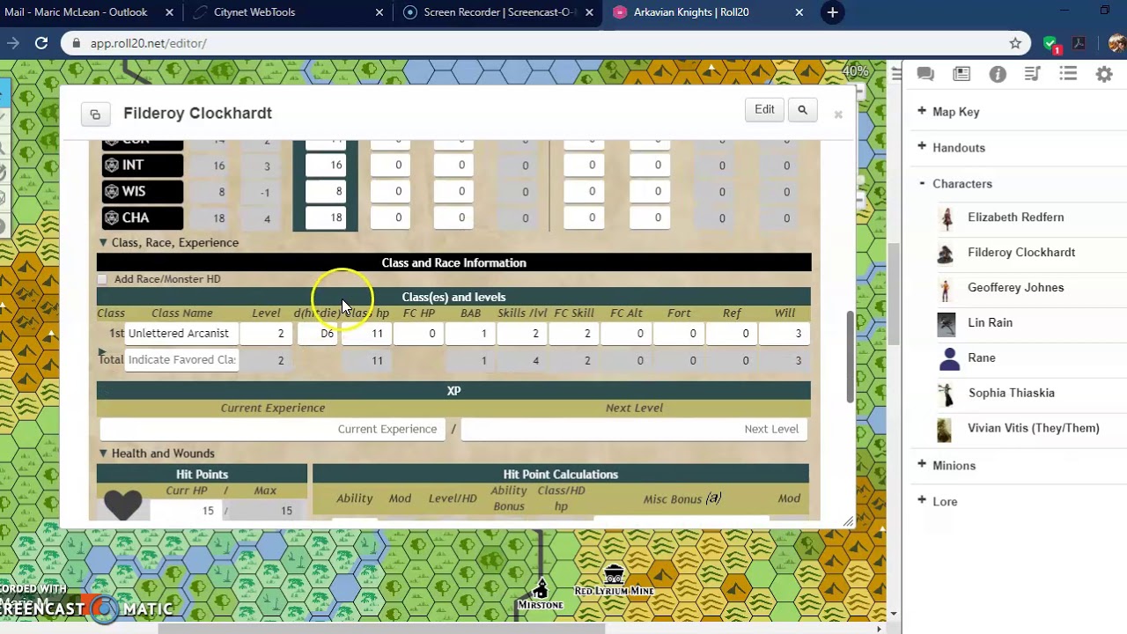The image size is (1127, 634).
Task: Click the CHA base score field 18
Action: tap(326, 218)
